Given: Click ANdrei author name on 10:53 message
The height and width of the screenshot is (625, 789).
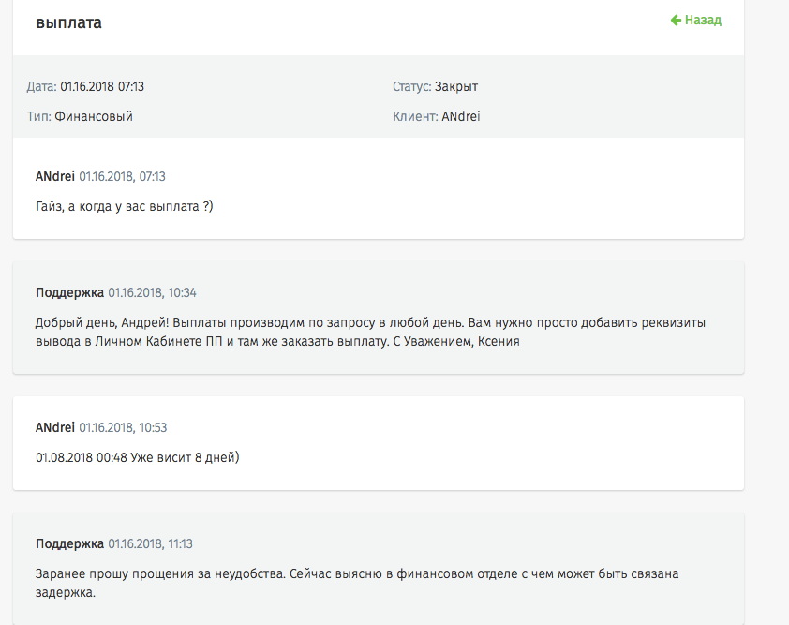Looking at the screenshot, I should pyautogui.click(x=55, y=427).
